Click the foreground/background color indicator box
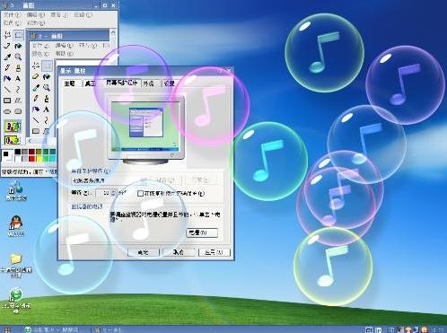Viewport: 447px width, 333px height. click(x=7, y=155)
